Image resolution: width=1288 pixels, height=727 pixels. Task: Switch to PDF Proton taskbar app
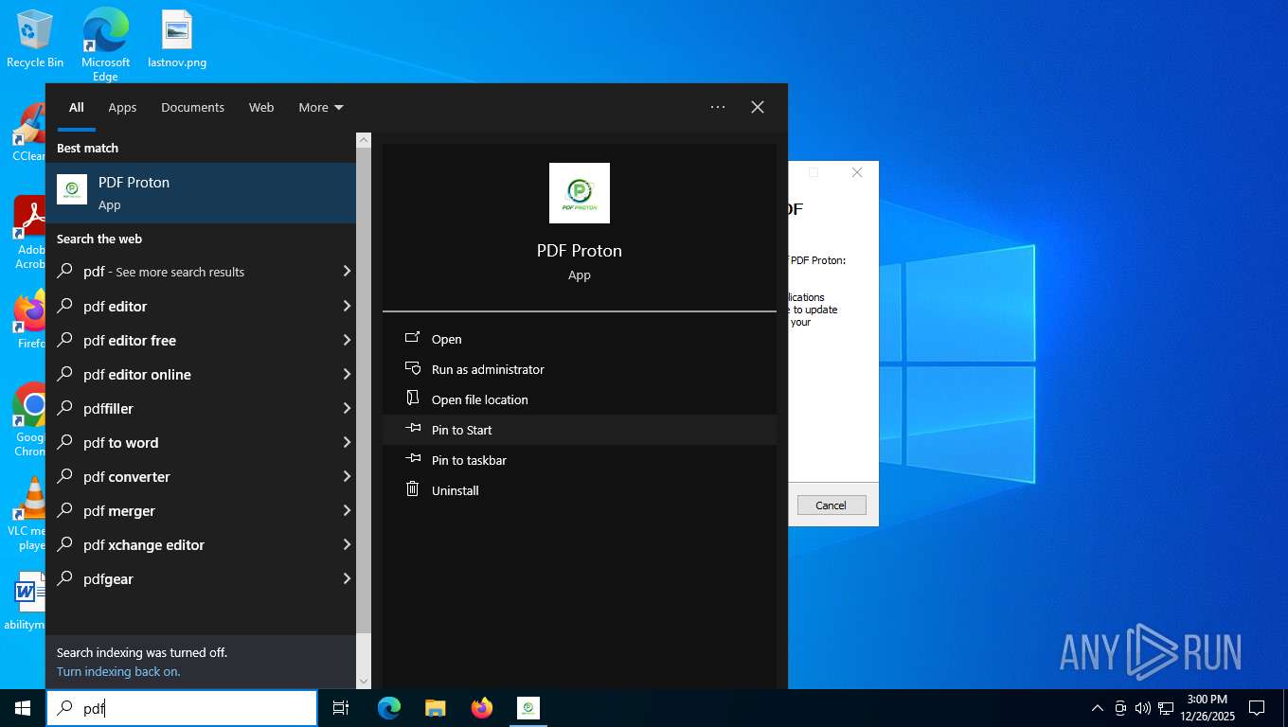pyautogui.click(x=528, y=708)
